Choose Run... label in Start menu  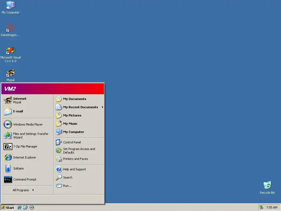pos(67,186)
